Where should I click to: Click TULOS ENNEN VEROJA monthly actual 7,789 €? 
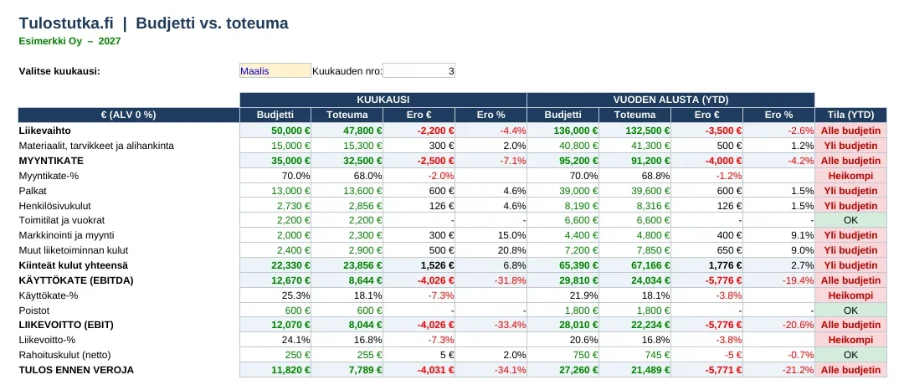(347, 370)
